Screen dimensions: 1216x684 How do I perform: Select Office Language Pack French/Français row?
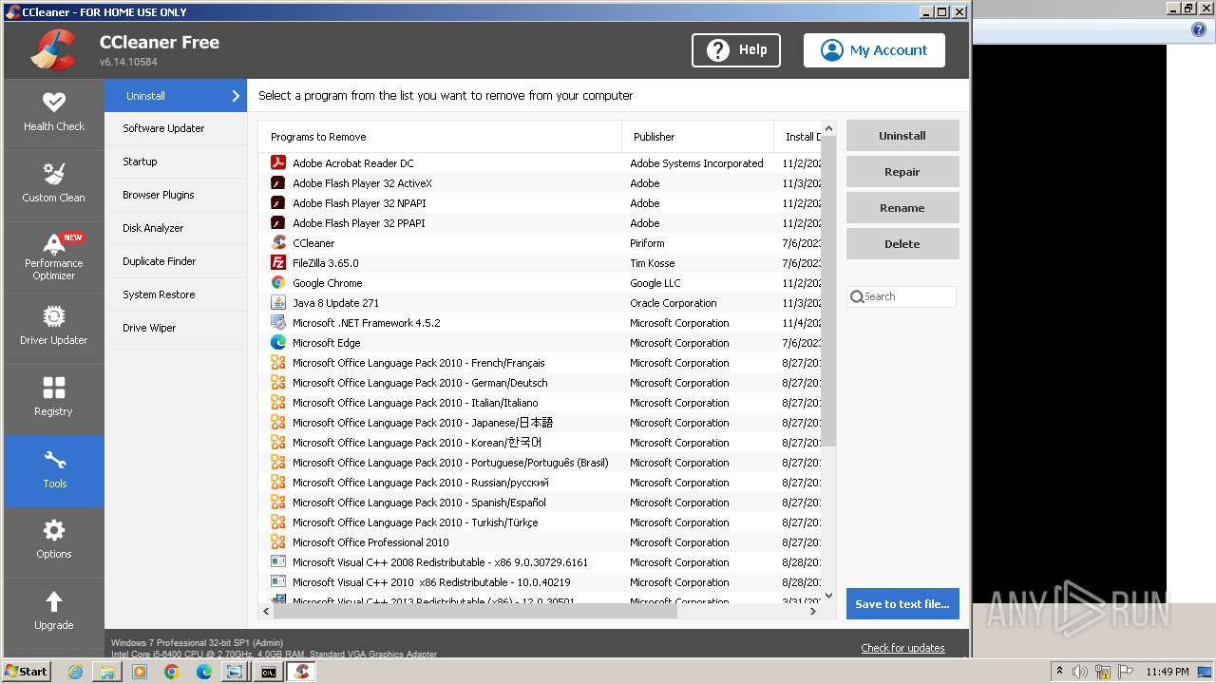pyautogui.click(x=541, y=362)
